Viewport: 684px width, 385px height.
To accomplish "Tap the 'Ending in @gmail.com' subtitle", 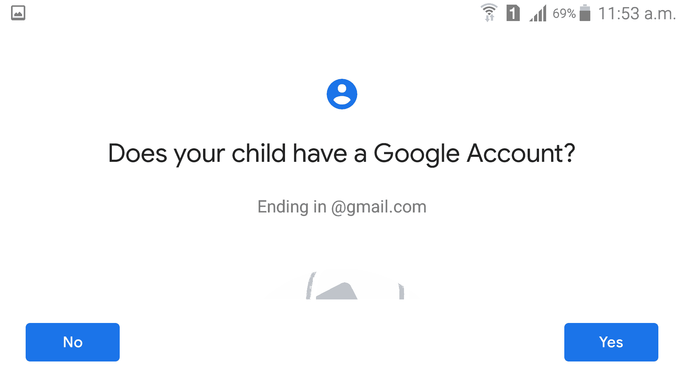I will [342, 207].
